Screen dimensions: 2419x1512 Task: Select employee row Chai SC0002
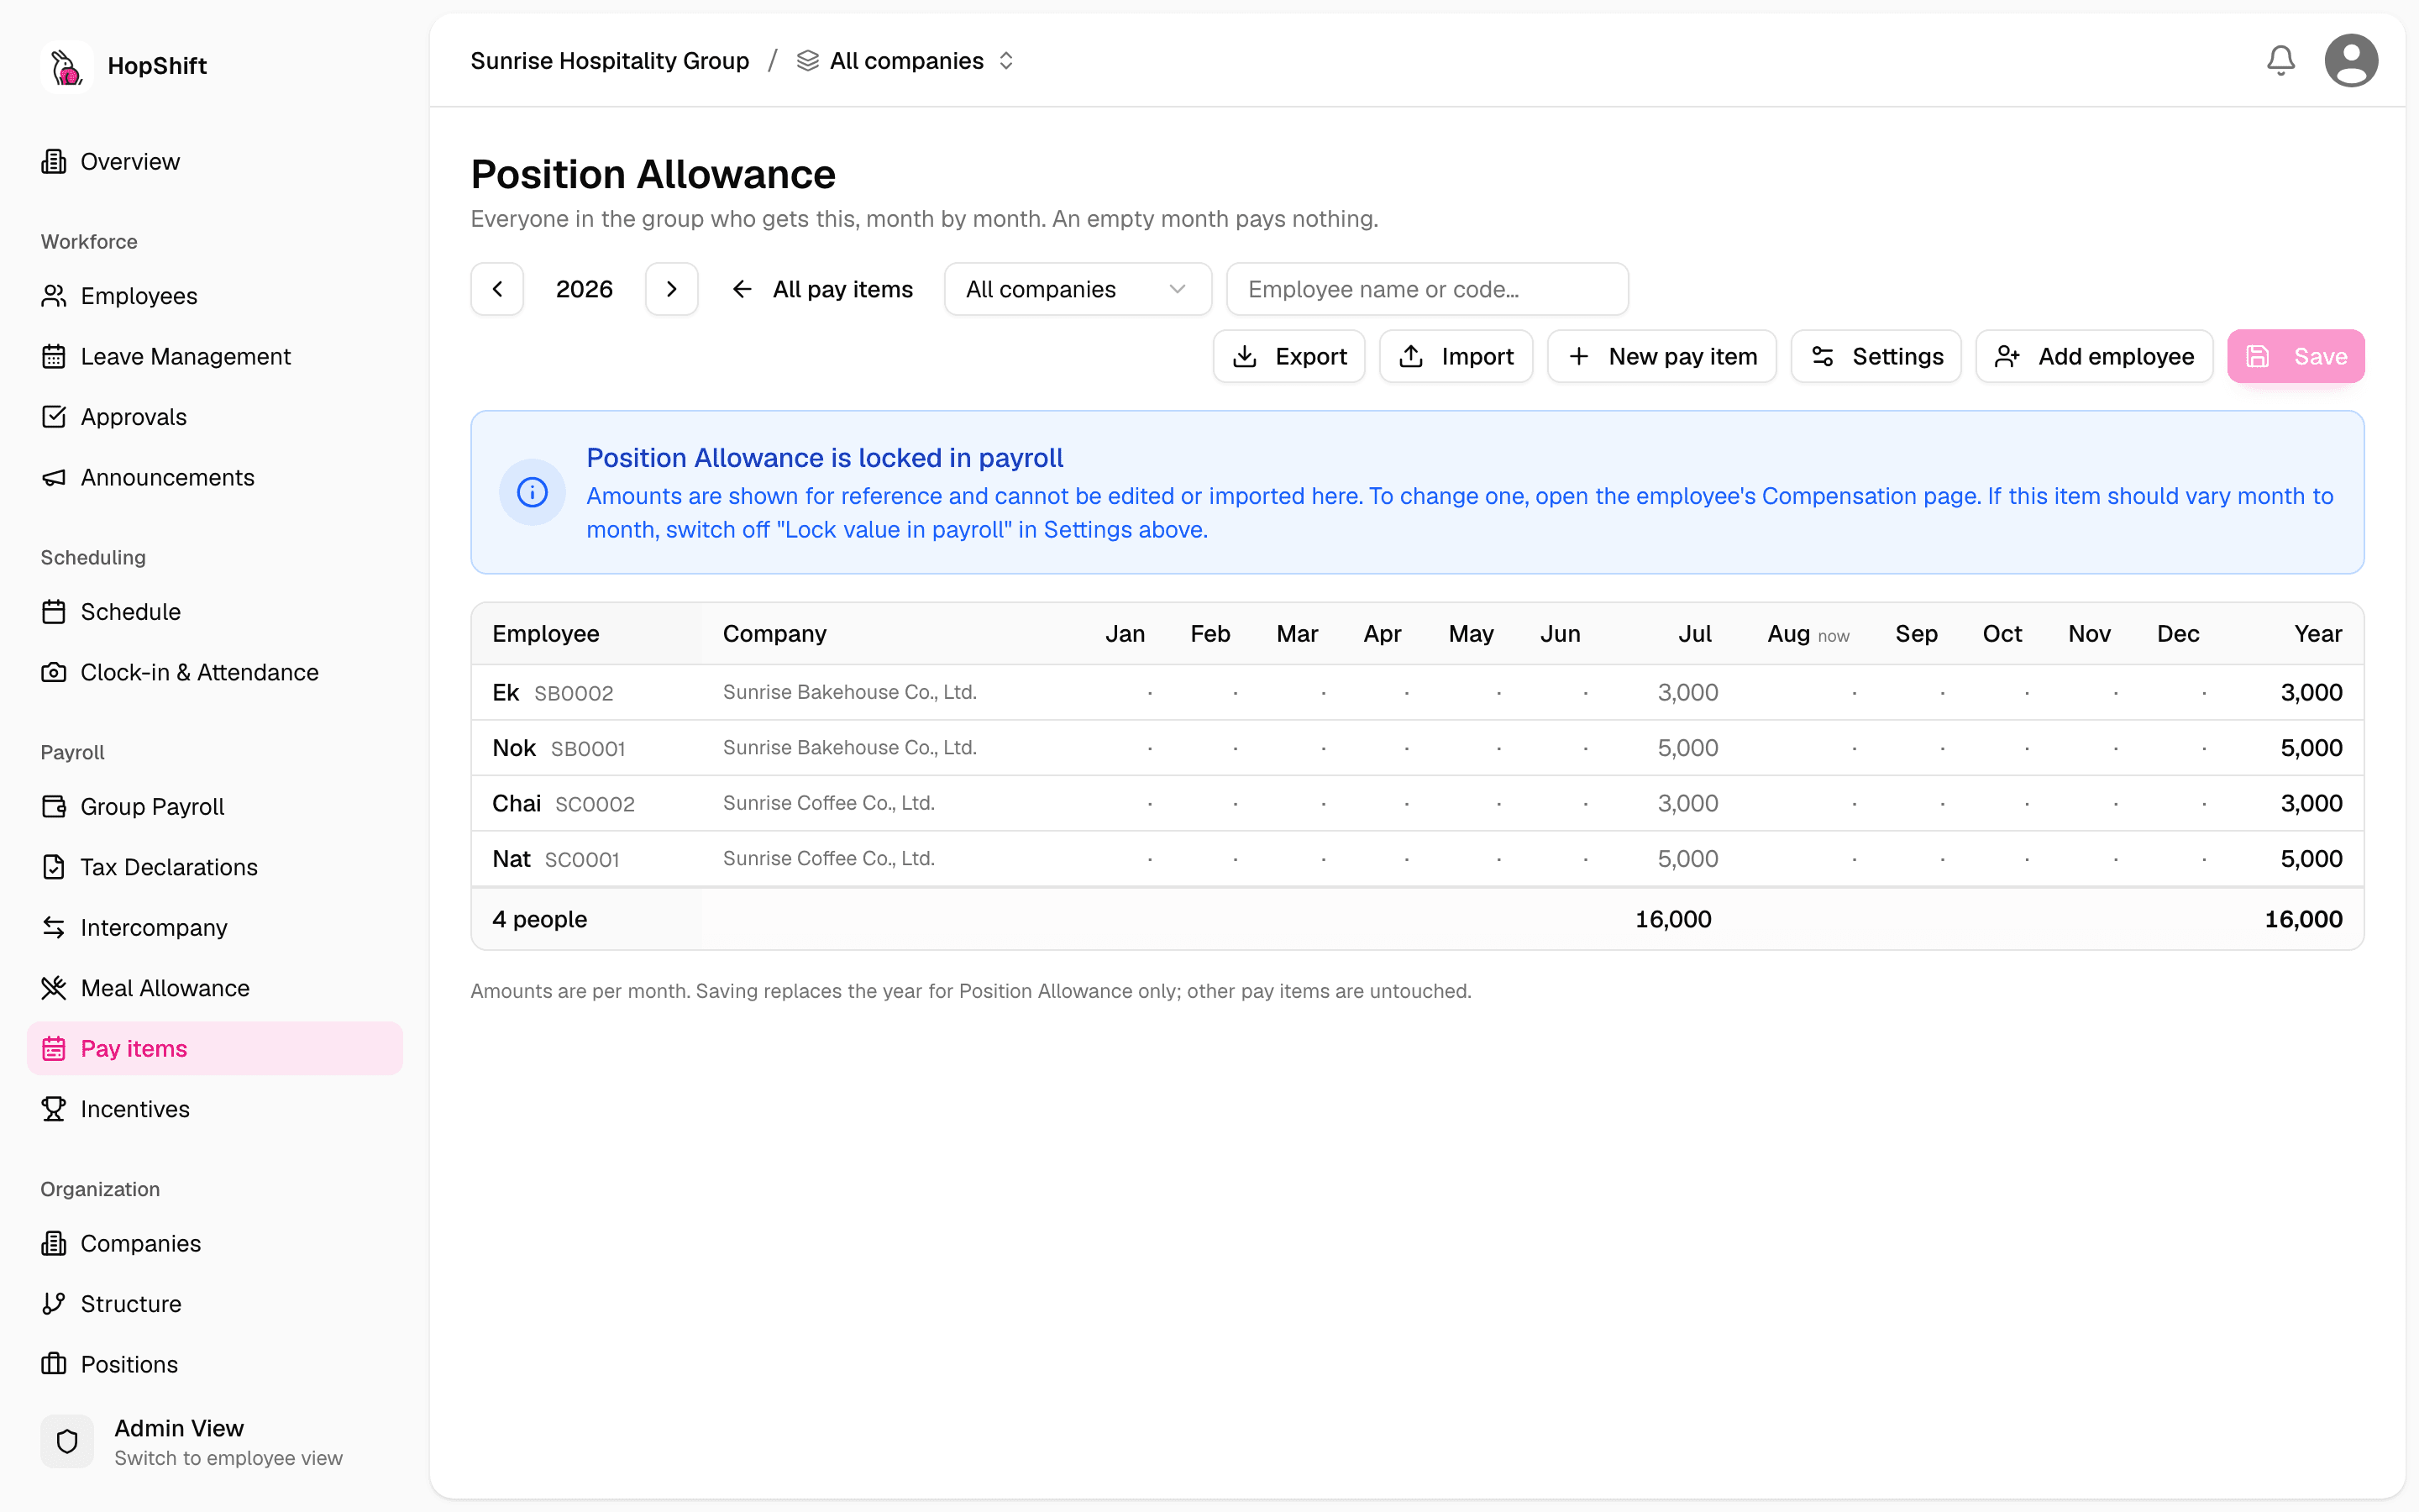pos(1418,803)
